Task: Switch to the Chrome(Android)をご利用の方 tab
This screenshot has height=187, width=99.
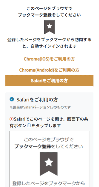Action: (49, 70)
